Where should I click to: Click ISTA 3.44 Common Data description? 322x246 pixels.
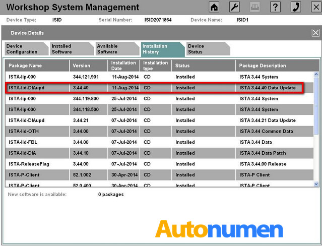[x=266, y=132]
